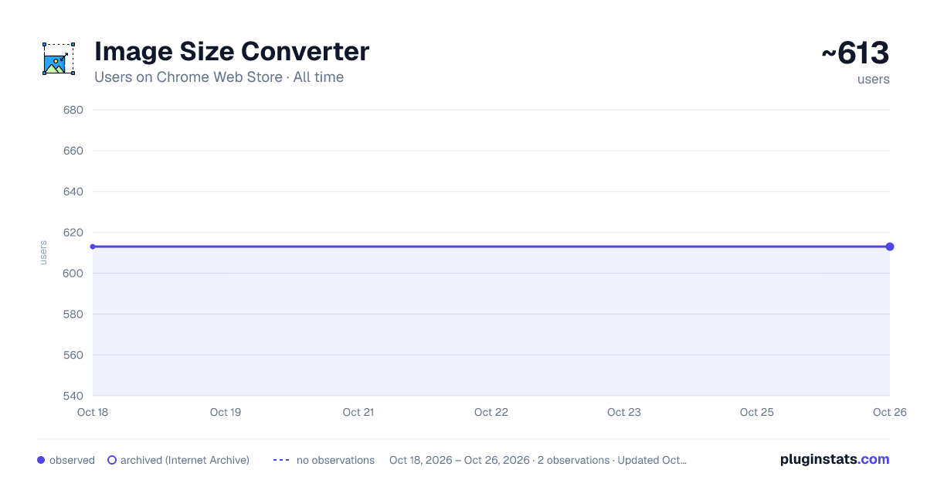Image resolution: width=927 pixels, height=487 pixels.
Task: Click the 600 y-axis label
Action: [x=73, y=274]
